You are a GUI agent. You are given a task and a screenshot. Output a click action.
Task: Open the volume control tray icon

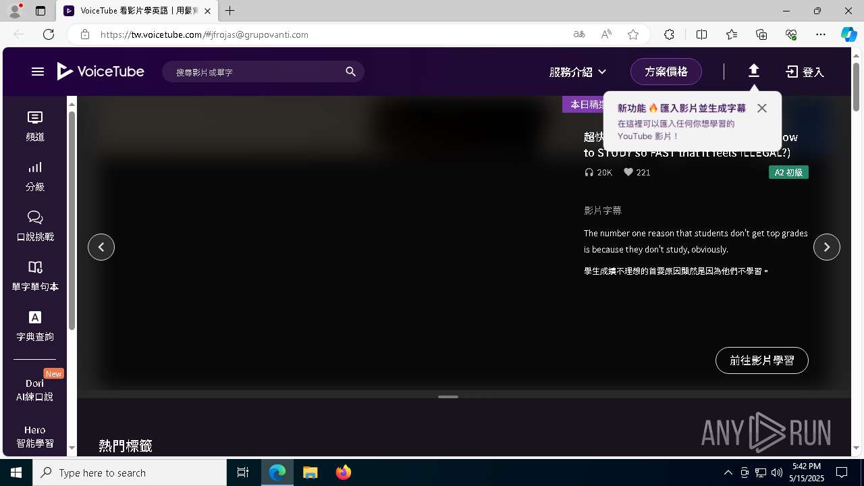pyautogui.click(x=776, y=473)
